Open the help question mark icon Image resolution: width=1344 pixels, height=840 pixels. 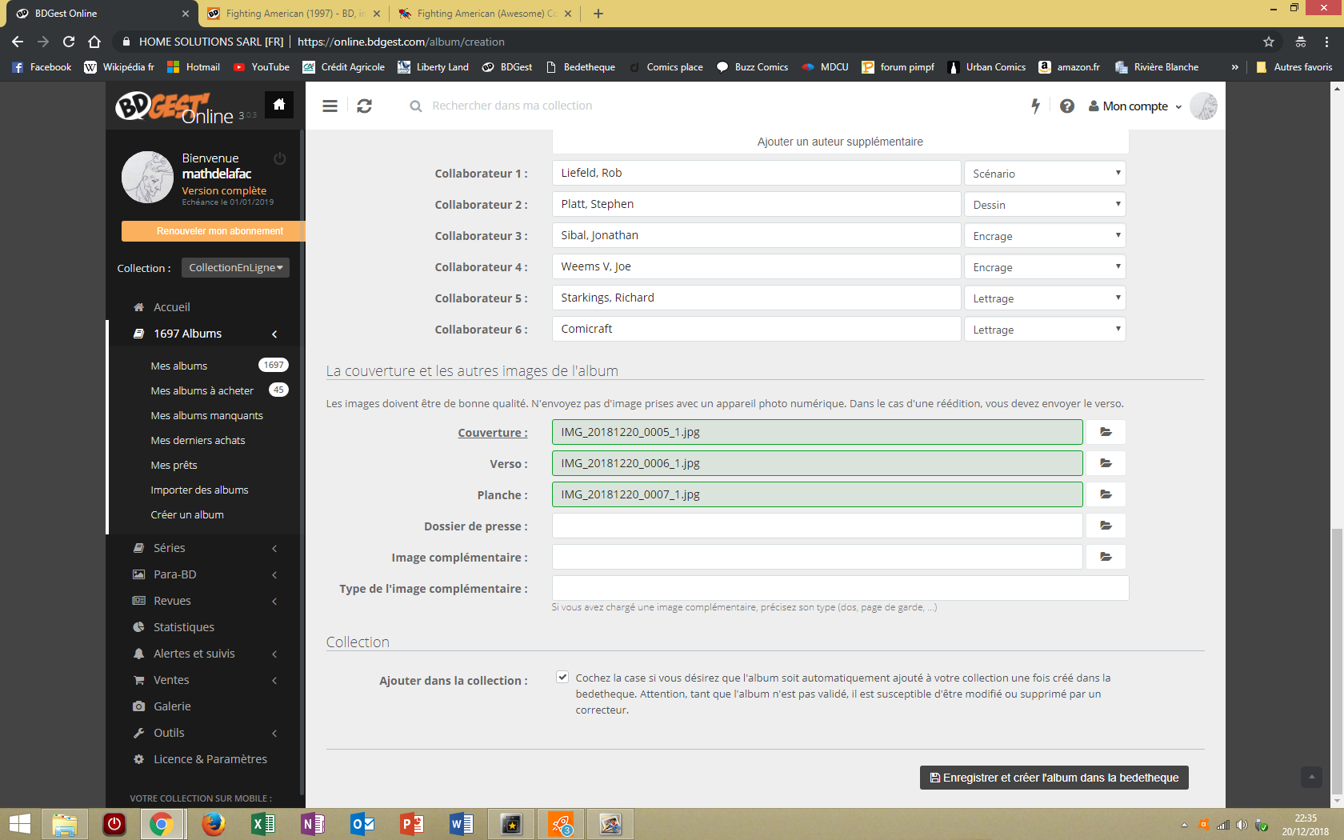(x=1066, y=106)
